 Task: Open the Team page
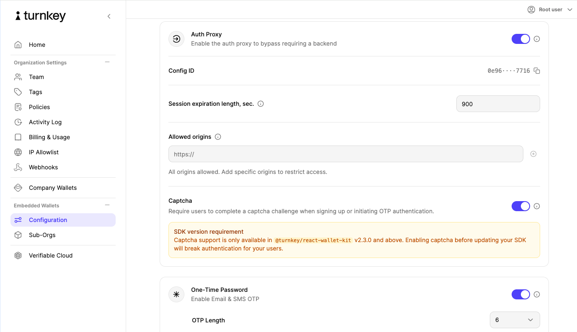point(63,77)
